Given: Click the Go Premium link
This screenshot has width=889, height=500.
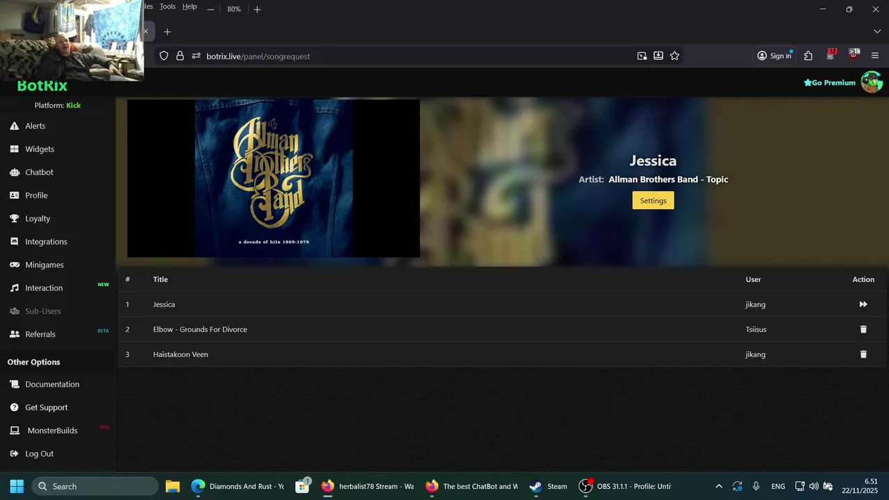Looking at the screenshot, I should 829,83.
